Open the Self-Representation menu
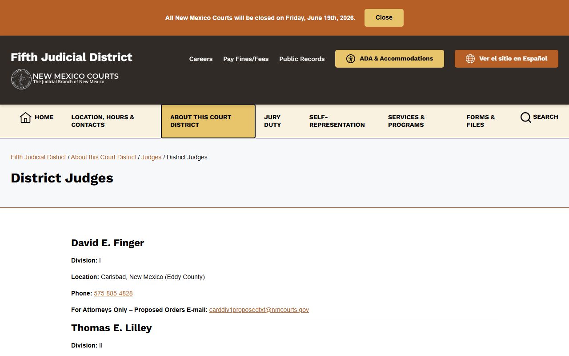Image resolution: width=569 pixels, height=356 pixels. tap(337, 121)
